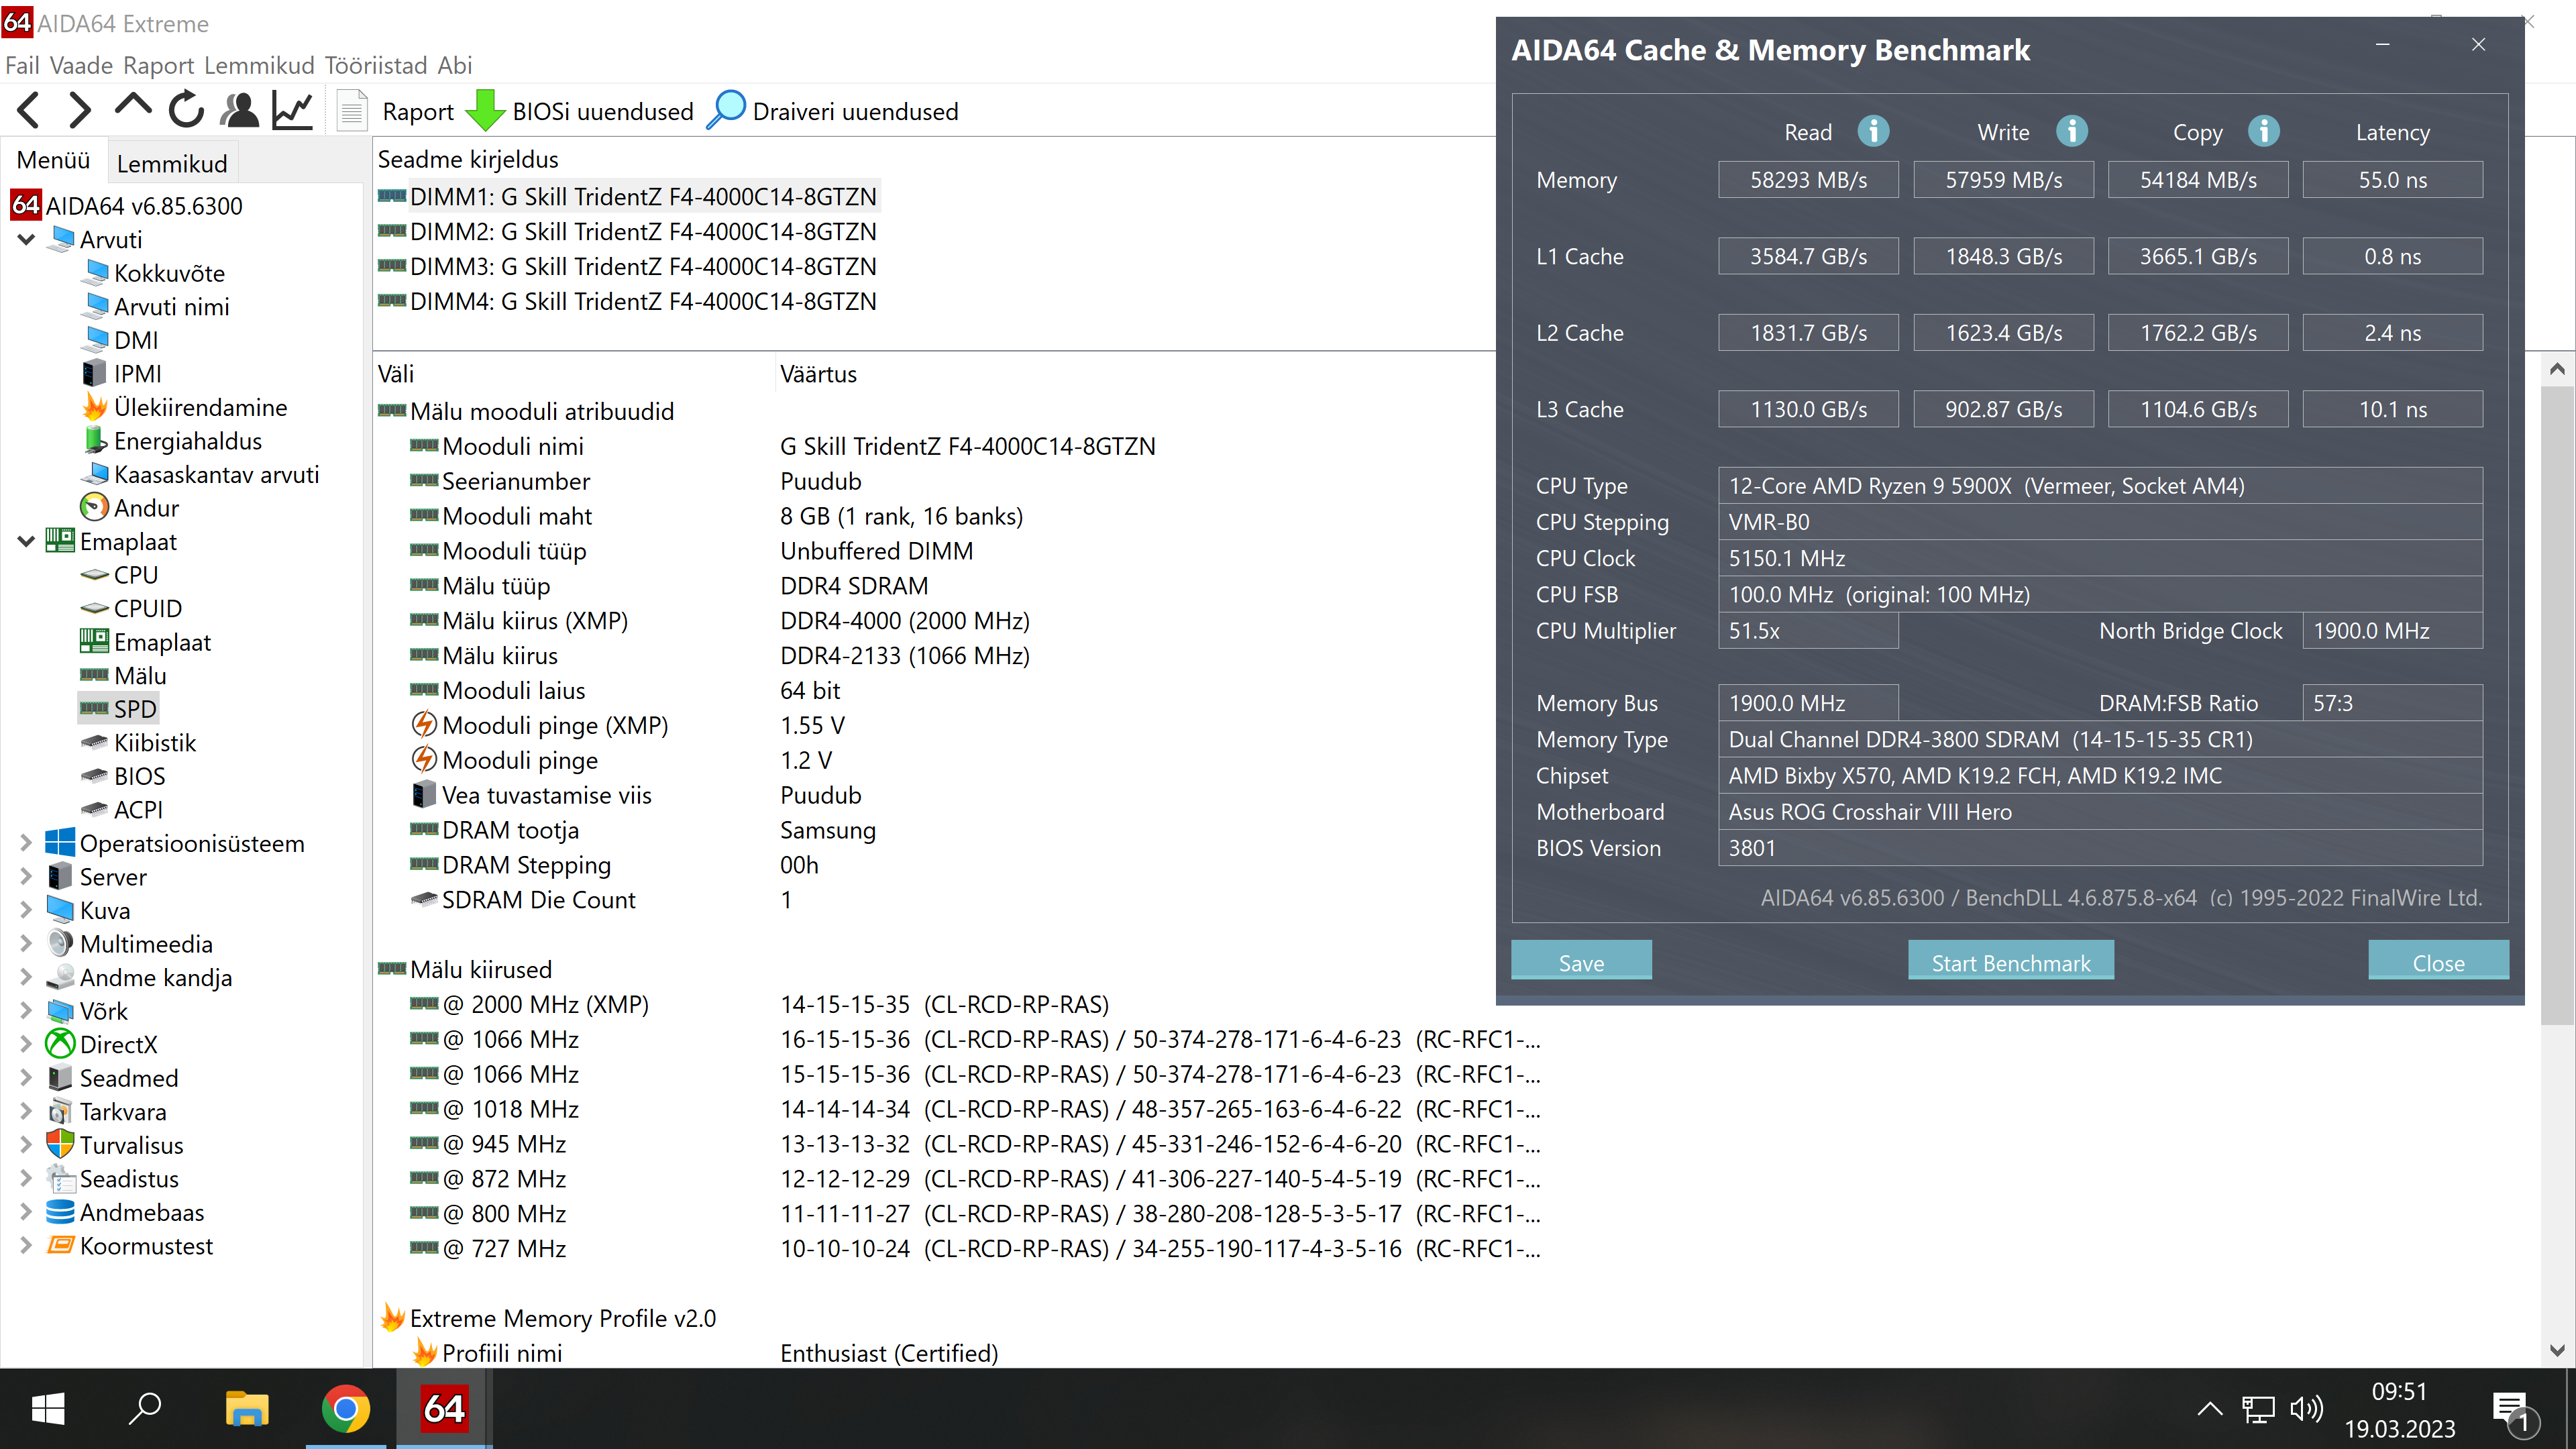The image size is (2576, 1449).
Task: Click the vertical scrollbar down arrow
Action: tap(2557, 1350)
